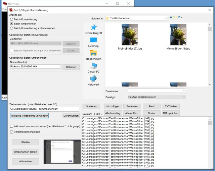Open Bibliotheken location
Viewport: 215px width, 171px height.
pos(93,55)
